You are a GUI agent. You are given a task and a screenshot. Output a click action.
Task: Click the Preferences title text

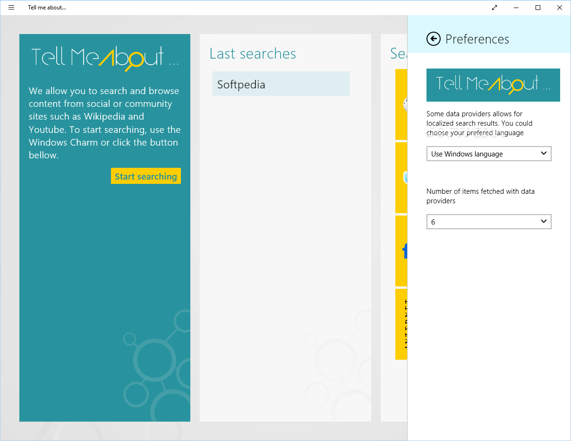(477, 39)
